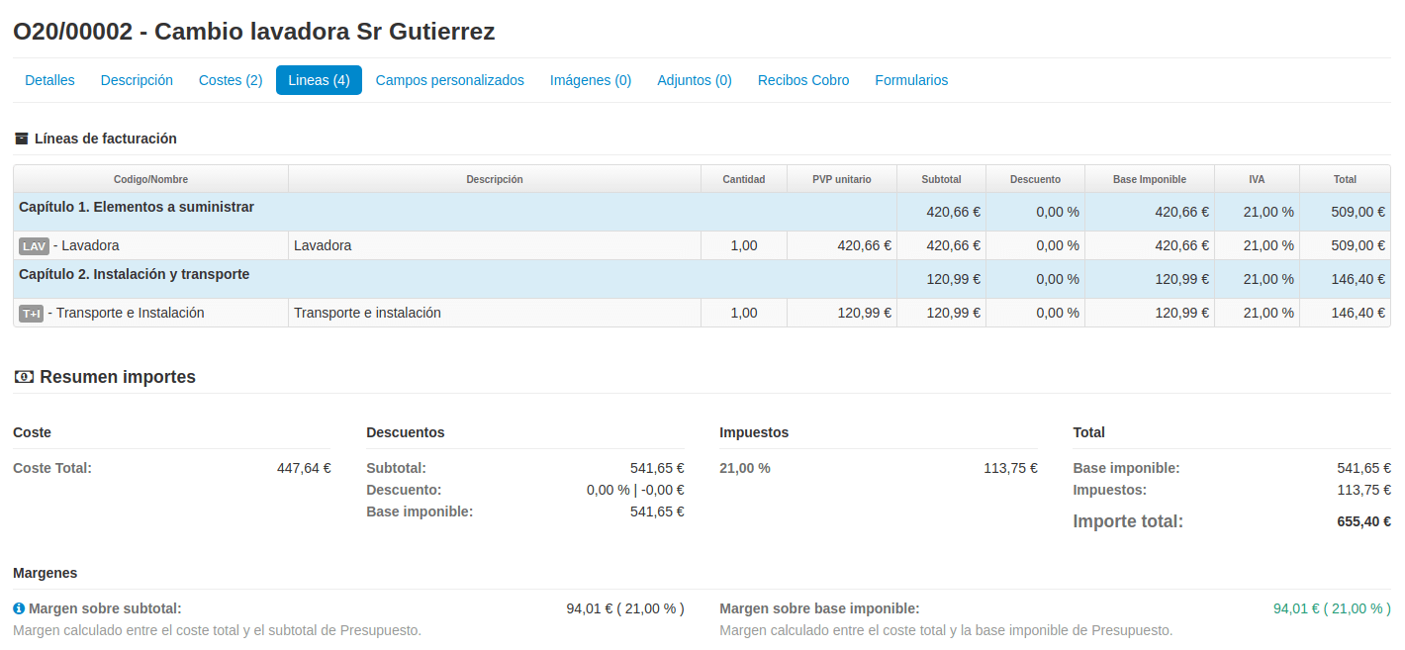This screenshot has width=1405, height=650.
Task: Switch to the Adjuntos (0) tab
Action: [x=695, y=80]
